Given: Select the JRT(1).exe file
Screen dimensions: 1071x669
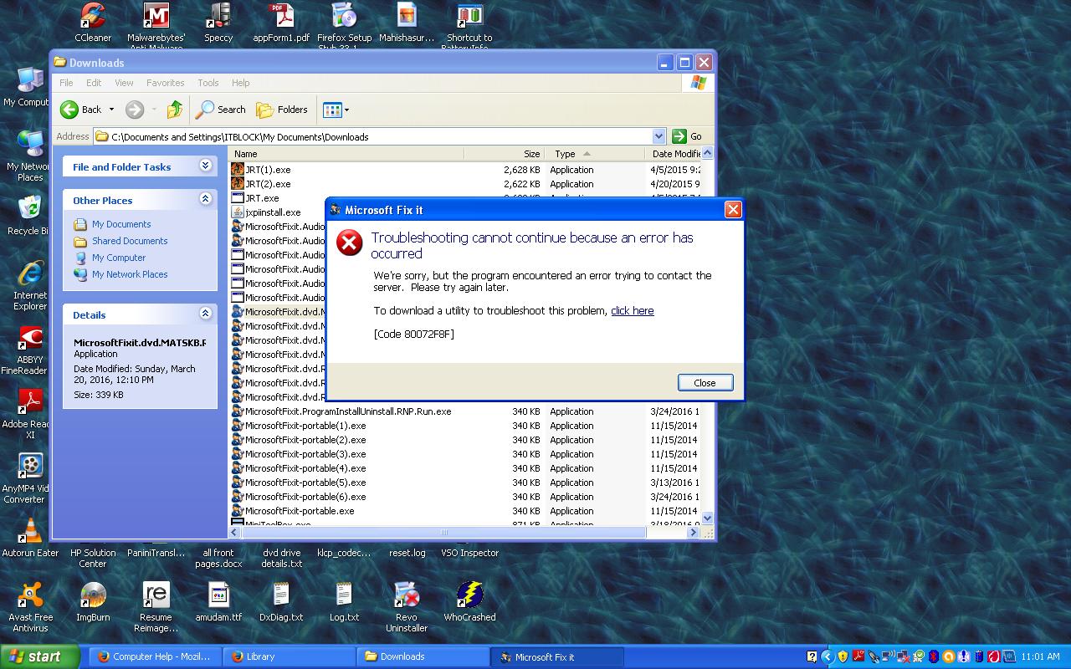Looking at the screenshot, I should [268, 170].
